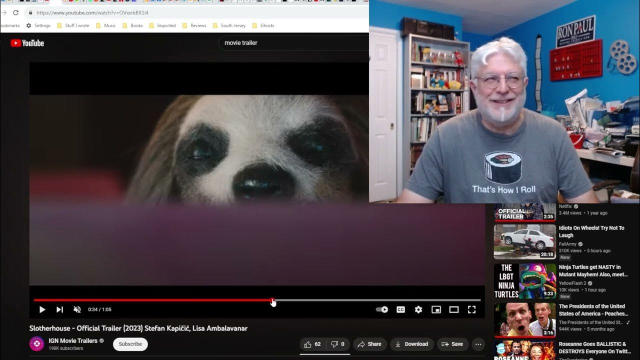Image resolution: width=640 pixels, height=360 pixels.
Task: Enter full screen mode
Action: (x=471, y=309)
